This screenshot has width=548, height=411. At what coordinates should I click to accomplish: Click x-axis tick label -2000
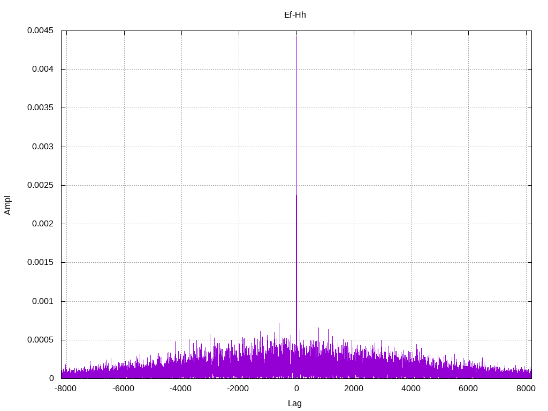[238, 389]
